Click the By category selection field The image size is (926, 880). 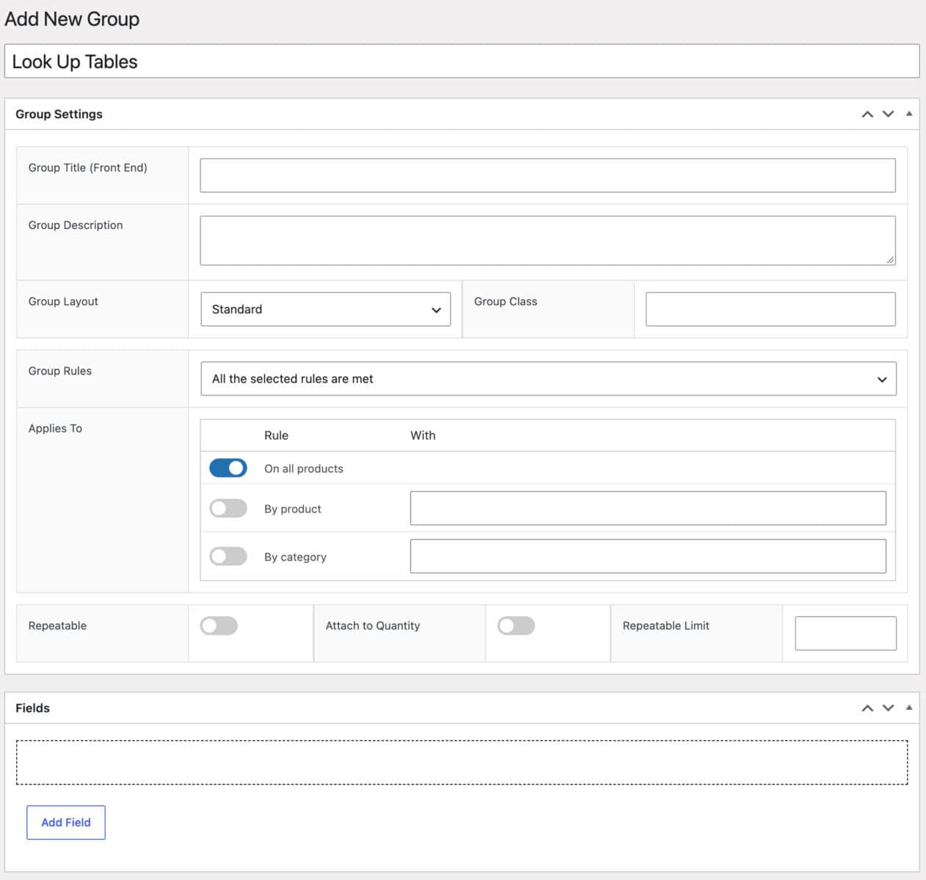tap(648, 556)
